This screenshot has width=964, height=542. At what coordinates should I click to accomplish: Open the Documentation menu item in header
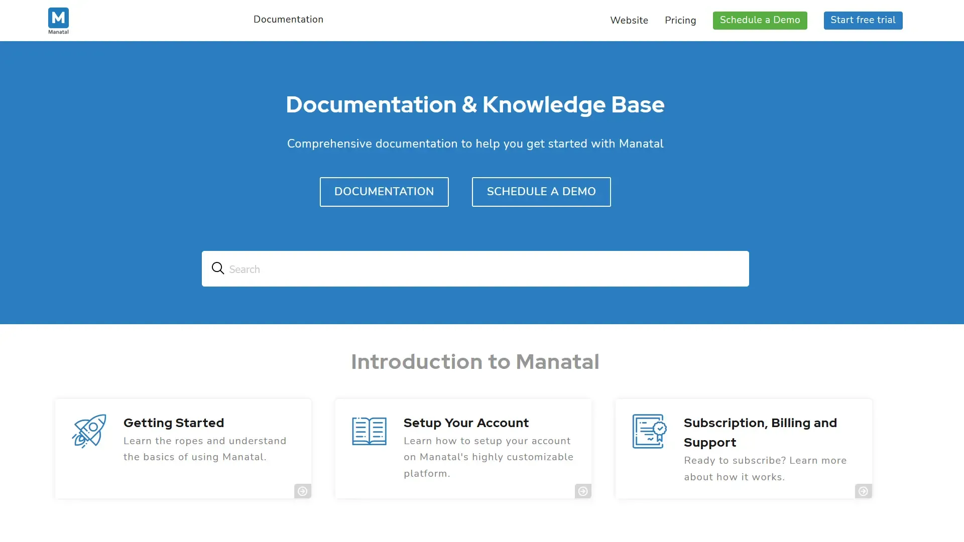288,20
